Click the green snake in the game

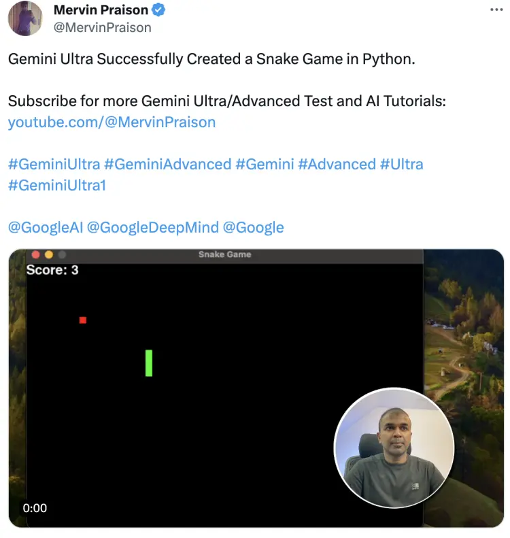point(149,363)
